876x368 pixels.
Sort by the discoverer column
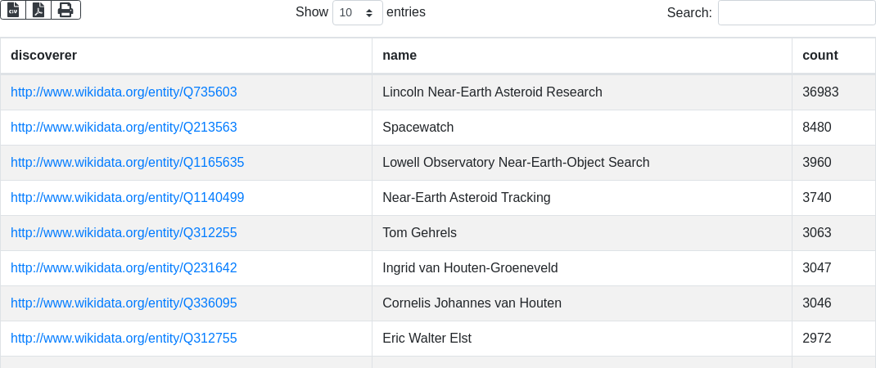(x=43, y=56)
